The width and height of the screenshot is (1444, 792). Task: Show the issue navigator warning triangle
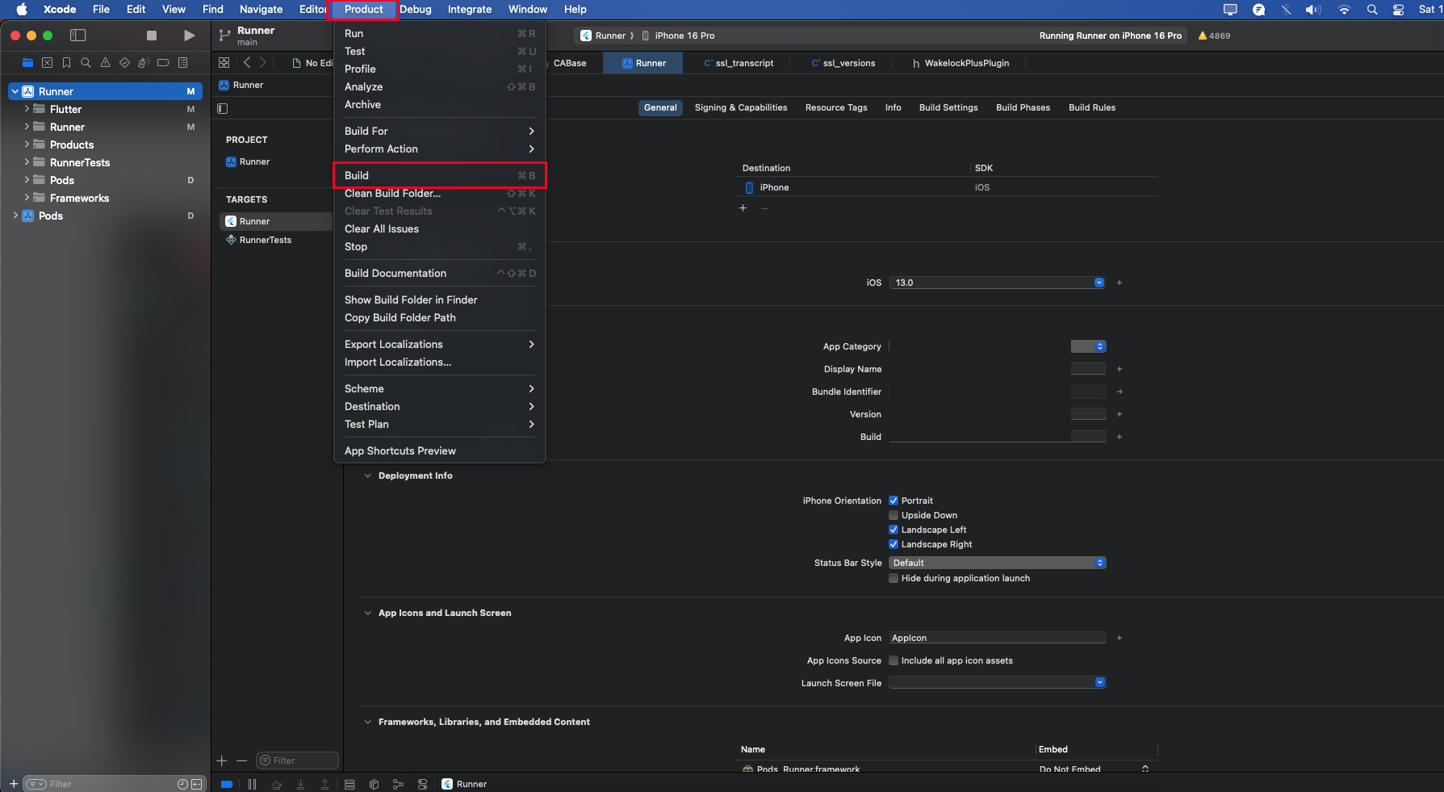pyautogui.click(x=105, y=63)
